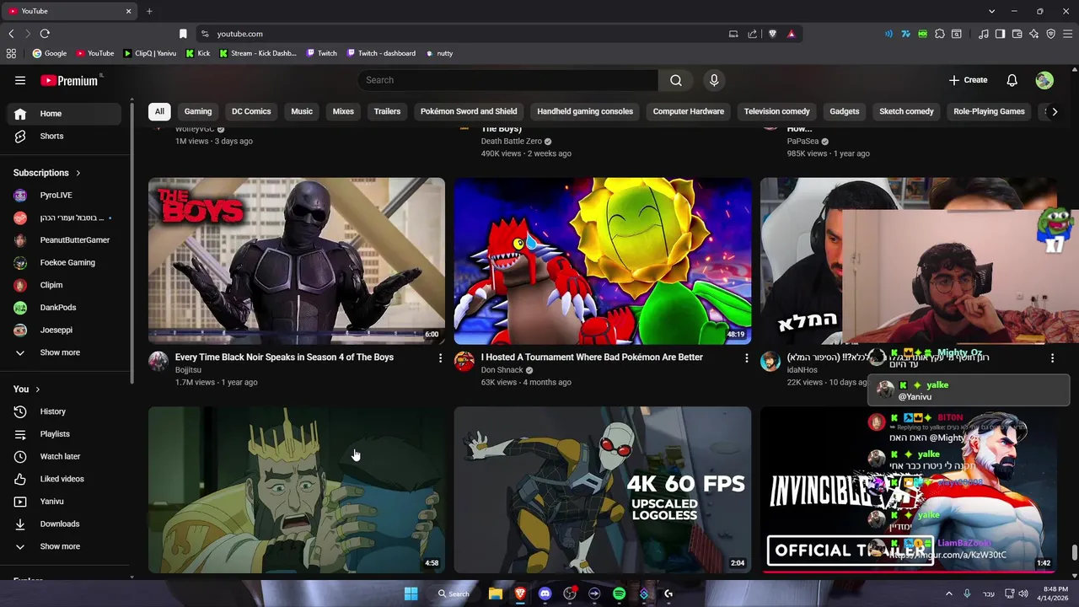Image resolution: width=1079 pixels, height=607 pixels.
Task: Open Discord from the taskbar
Action: pos(545,594)
